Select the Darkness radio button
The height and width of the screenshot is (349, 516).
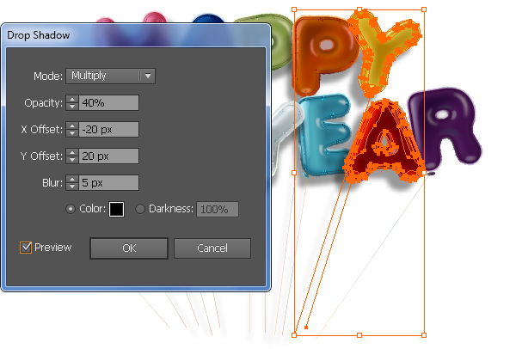140,209
